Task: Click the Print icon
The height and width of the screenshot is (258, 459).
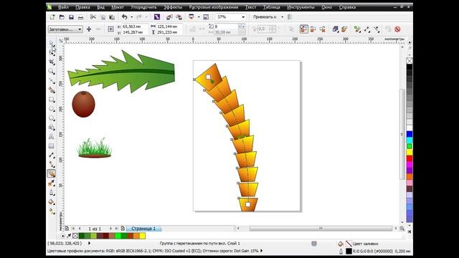Action: point(80,17)
